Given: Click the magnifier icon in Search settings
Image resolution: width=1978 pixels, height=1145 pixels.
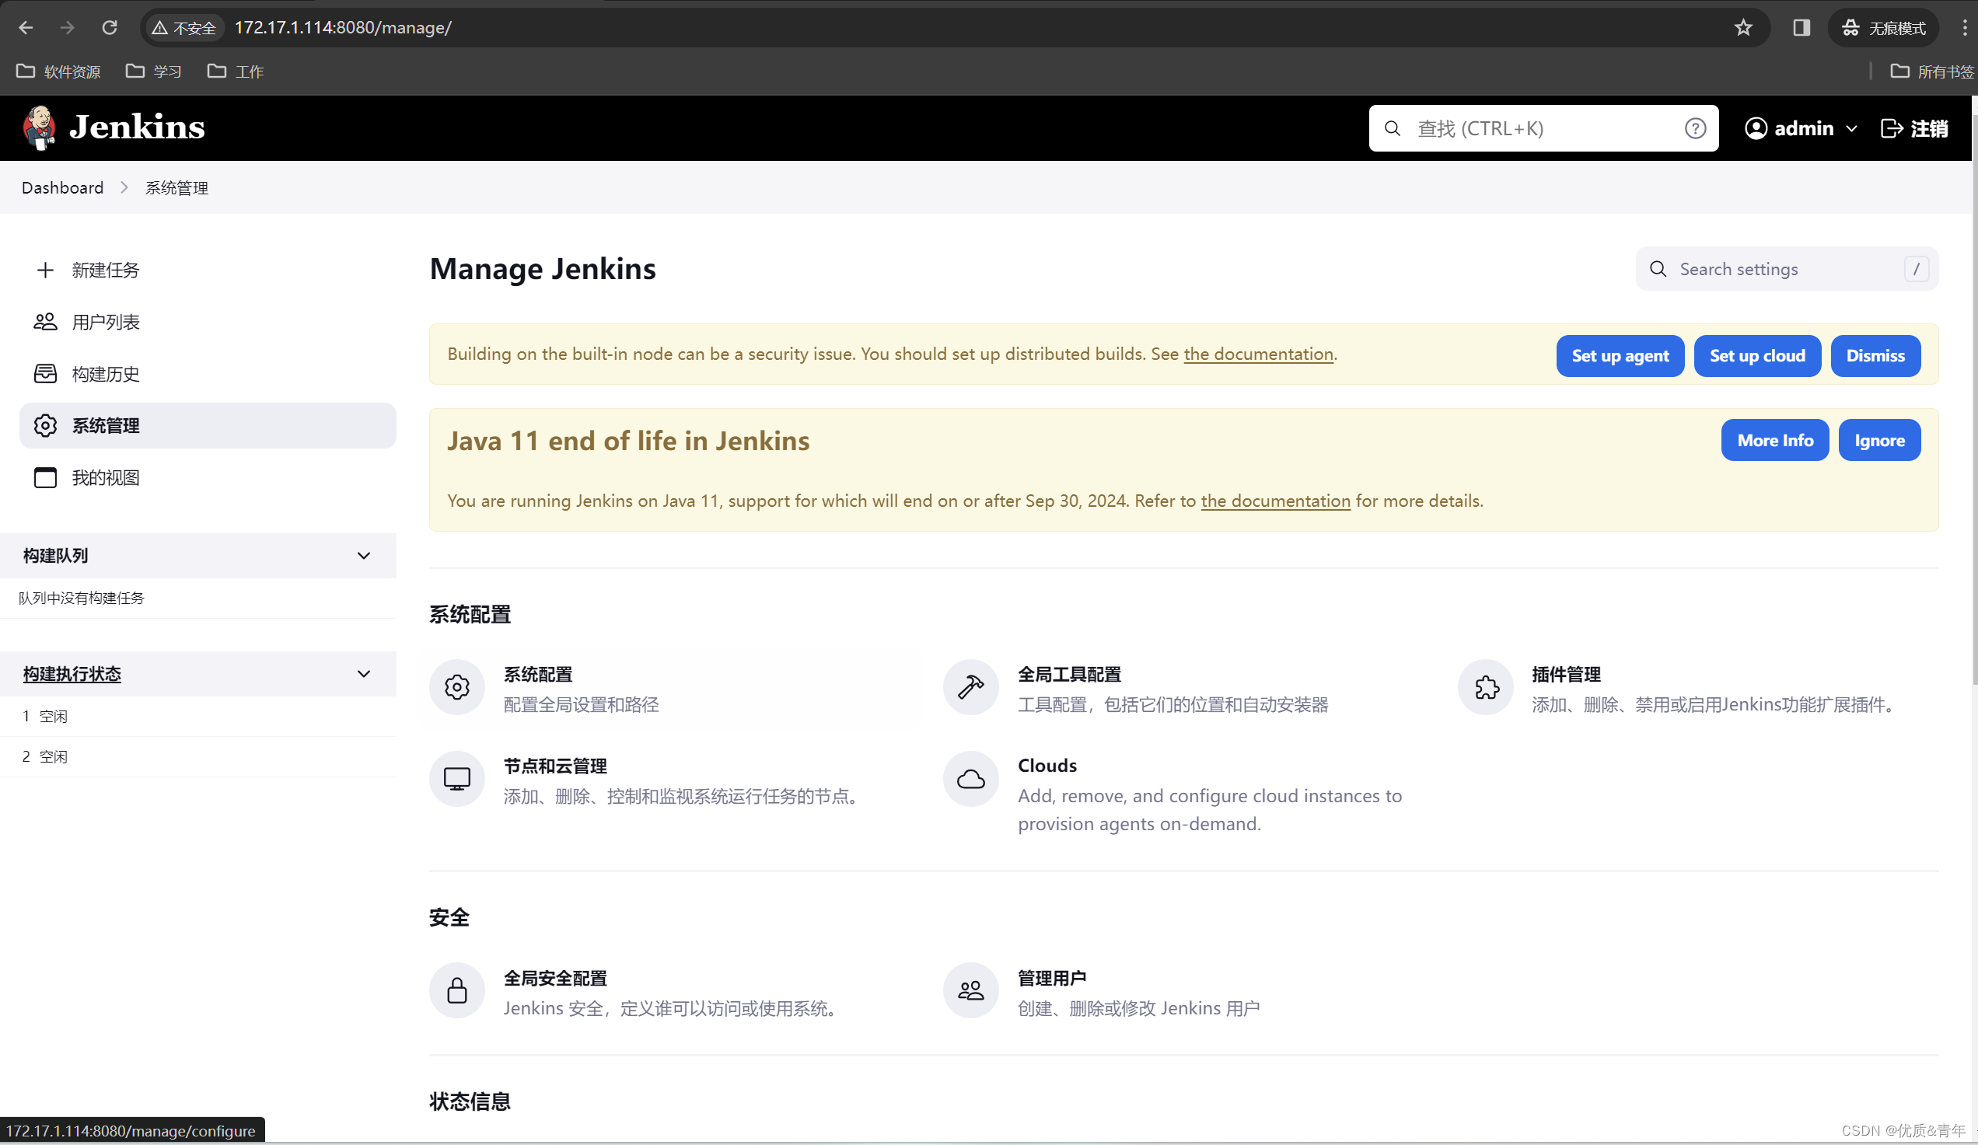Looking at the screenshot, I should 1658,269.
